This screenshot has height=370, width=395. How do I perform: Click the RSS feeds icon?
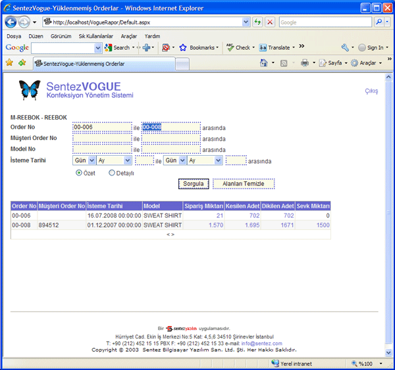(x=284, y=63)
